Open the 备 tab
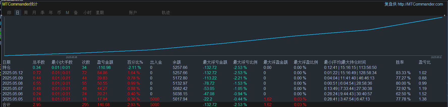This screenshot has width=448, height=107. [76, 13]
